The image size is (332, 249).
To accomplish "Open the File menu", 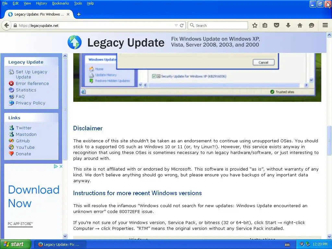I will tap(5, 3).
